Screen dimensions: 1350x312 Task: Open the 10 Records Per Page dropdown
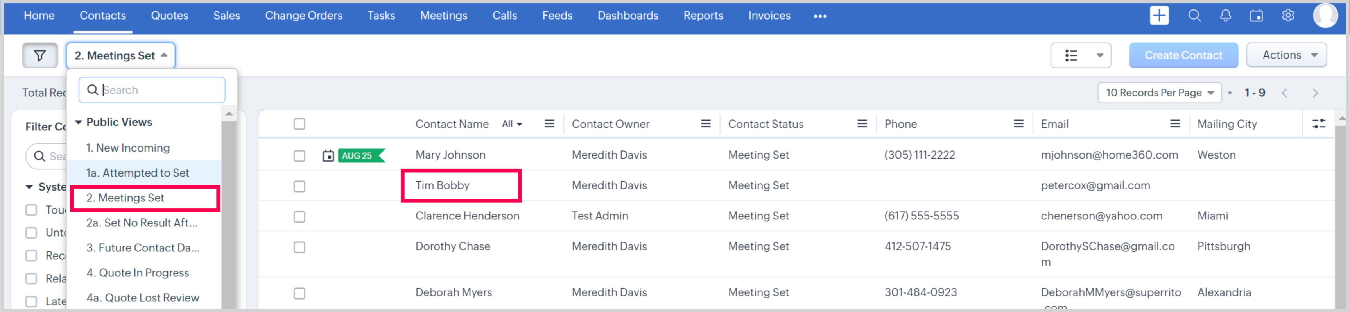coord(1159,93)
